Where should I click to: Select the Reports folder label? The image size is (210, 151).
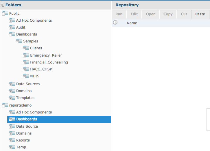click(23, 140)
